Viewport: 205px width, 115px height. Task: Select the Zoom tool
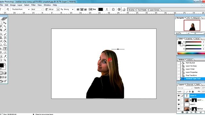pos(5,60)
